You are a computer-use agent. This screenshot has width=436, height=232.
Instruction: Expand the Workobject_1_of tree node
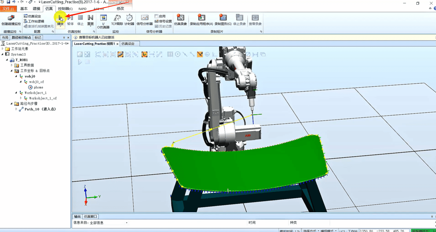(x=21, y=98)
